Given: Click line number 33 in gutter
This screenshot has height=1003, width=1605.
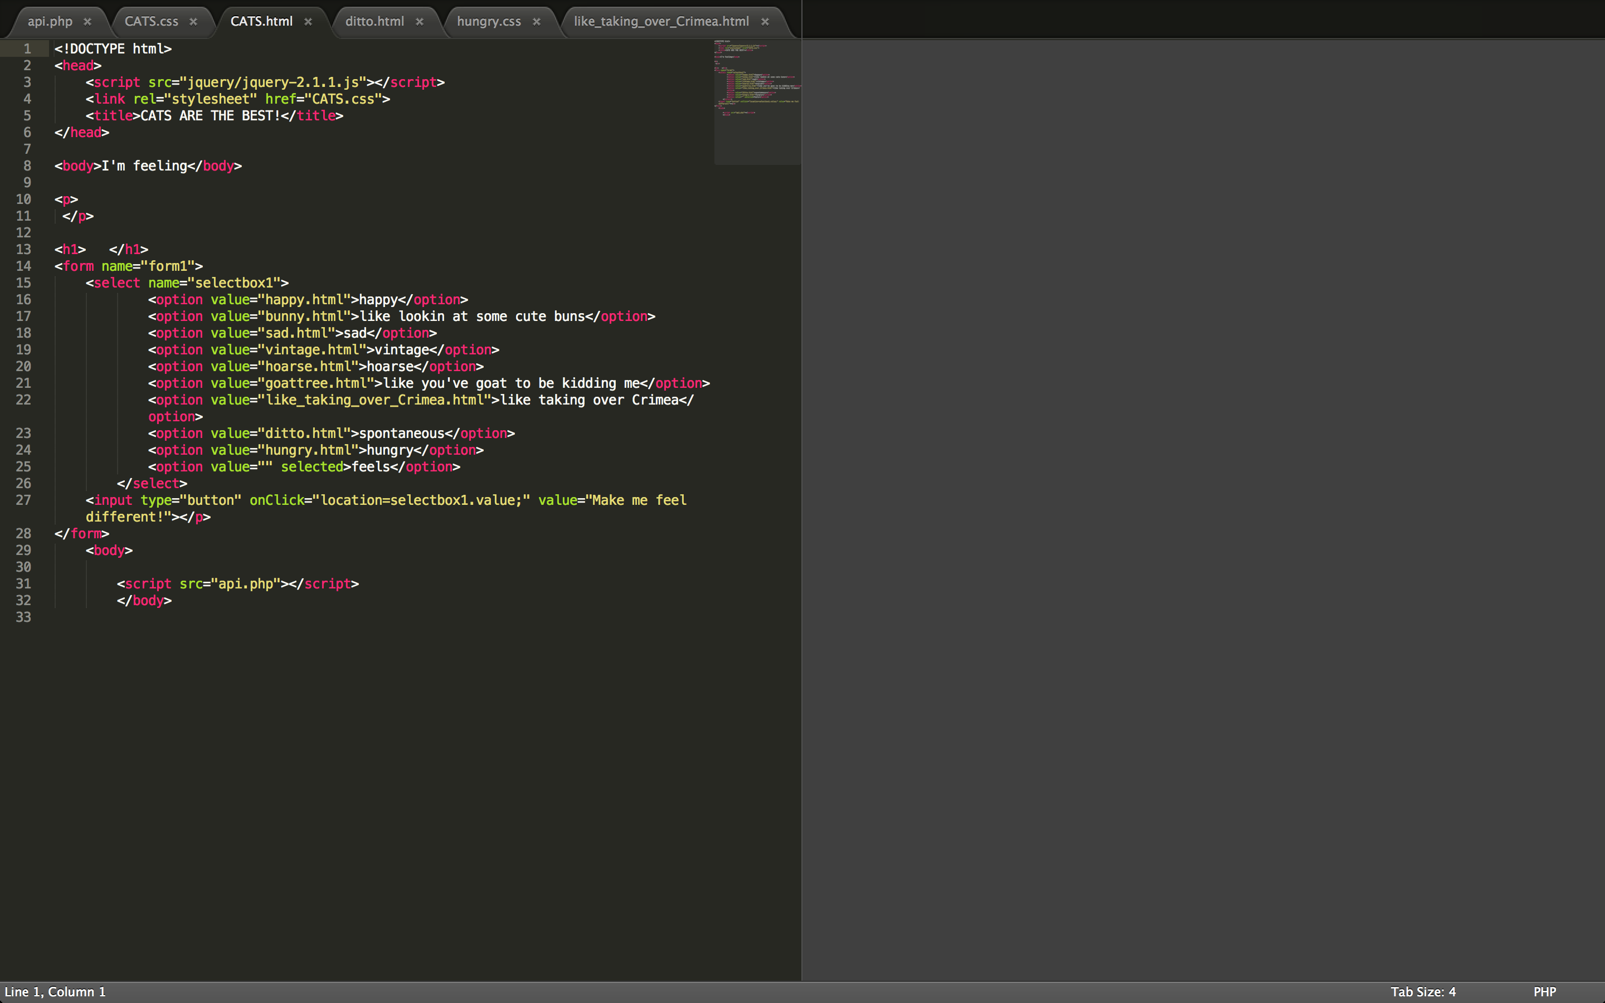Looking at the screenshot, I should (x=23, y=617).
